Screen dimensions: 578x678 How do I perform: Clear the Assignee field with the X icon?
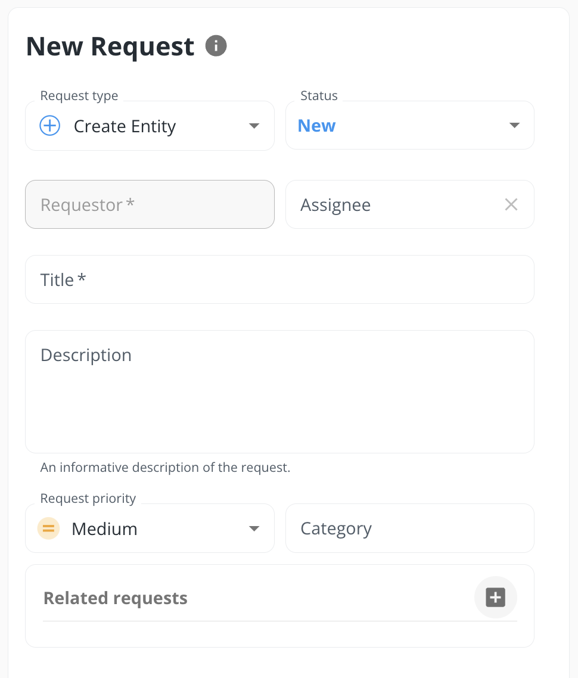[511, 205]
